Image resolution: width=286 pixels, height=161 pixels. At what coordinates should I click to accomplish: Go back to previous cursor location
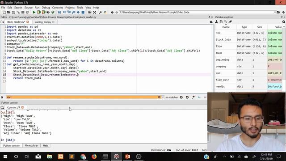tap(112, 12)
